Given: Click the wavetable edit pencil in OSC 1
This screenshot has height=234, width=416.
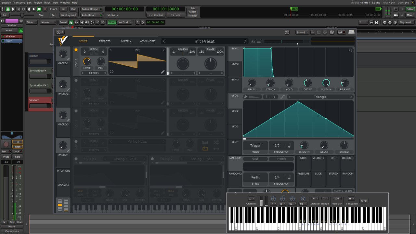Looking at the screenshot, I should click(x=163, y=72).
